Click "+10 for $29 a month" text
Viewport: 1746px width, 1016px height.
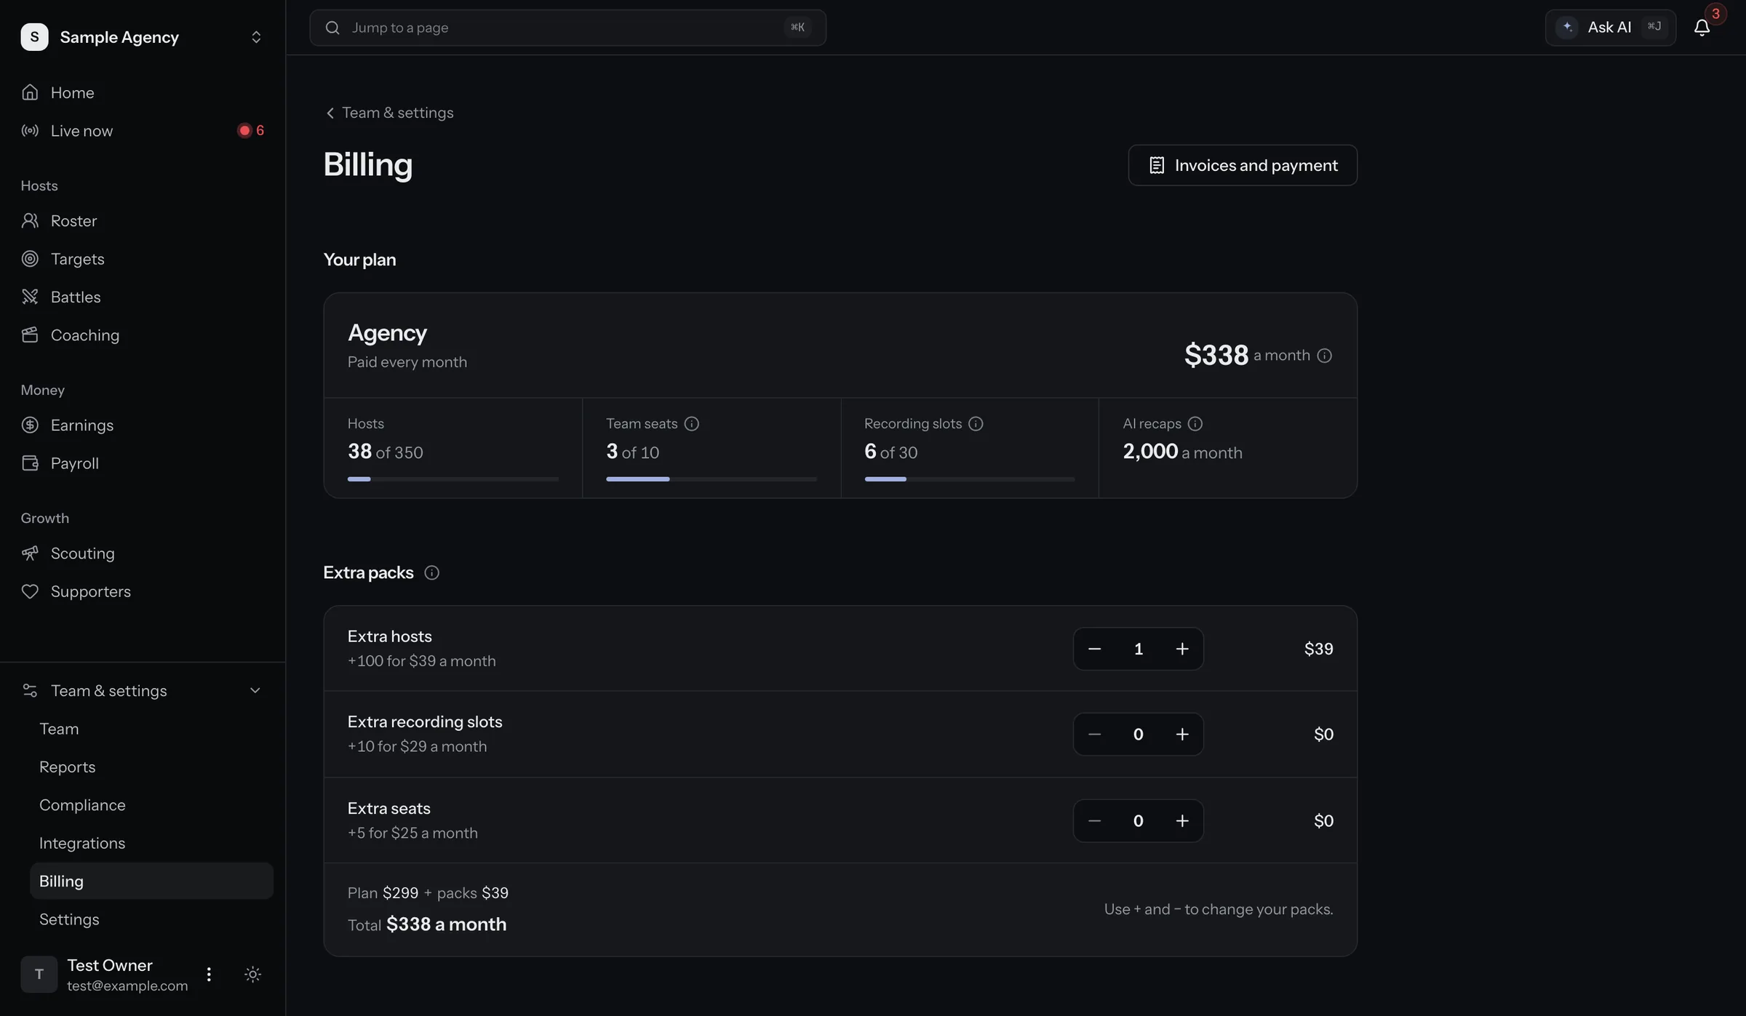point(417,746)
